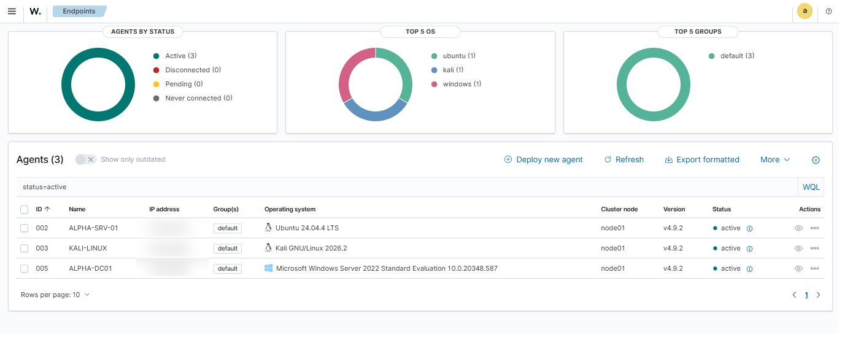The width and height of the screenshot is (842, 343).
Task: Click the Ubuntu penguin OS icon
Action: 268,228
